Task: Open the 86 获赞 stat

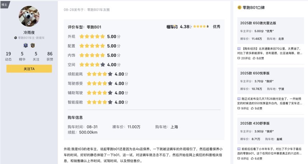Action: 50,56
